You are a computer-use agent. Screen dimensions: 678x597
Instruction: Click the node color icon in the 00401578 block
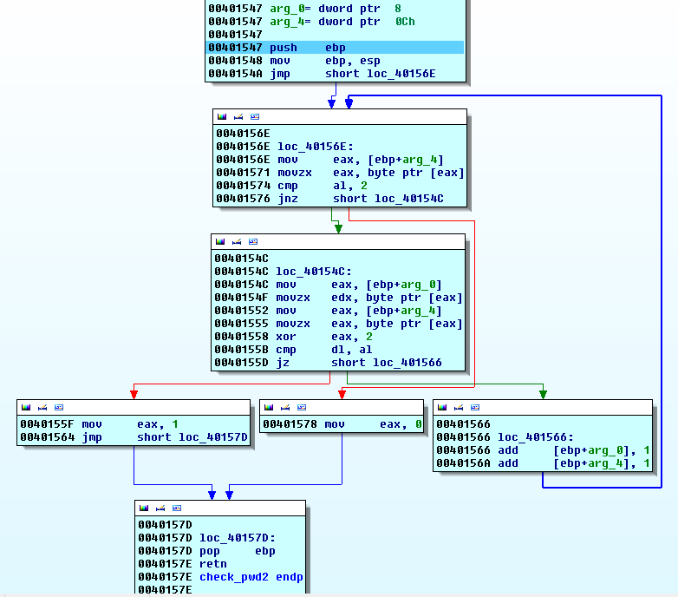tap(269, 408)
